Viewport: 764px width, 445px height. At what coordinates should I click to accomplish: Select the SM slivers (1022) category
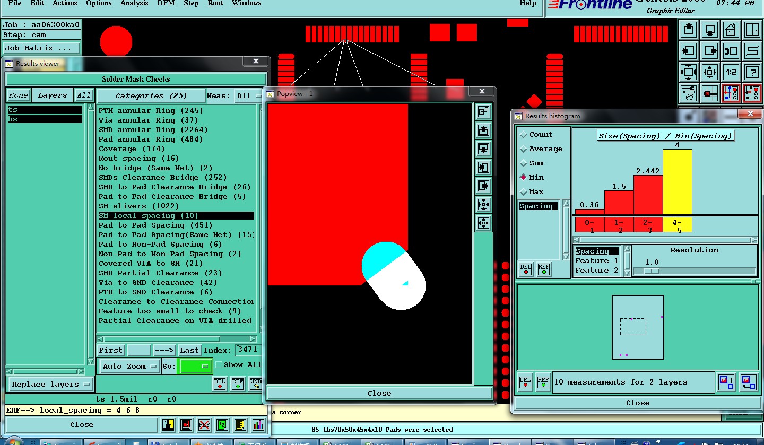[x=176, y=206]
